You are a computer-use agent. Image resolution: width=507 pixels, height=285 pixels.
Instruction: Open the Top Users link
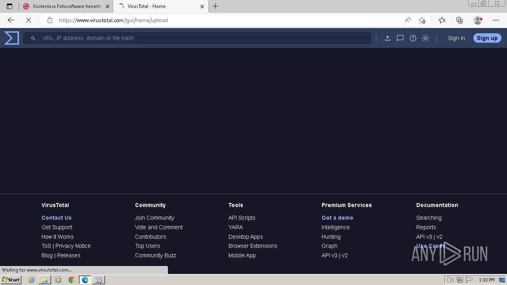coord(147,246)
